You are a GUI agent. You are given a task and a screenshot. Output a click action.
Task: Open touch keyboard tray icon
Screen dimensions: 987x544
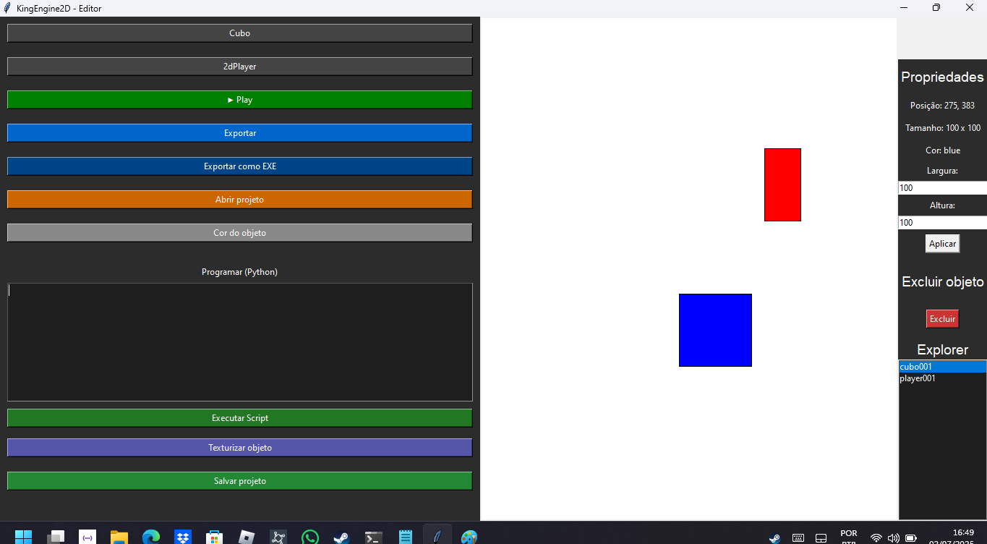pyautogui.click(x=798, y=538)
